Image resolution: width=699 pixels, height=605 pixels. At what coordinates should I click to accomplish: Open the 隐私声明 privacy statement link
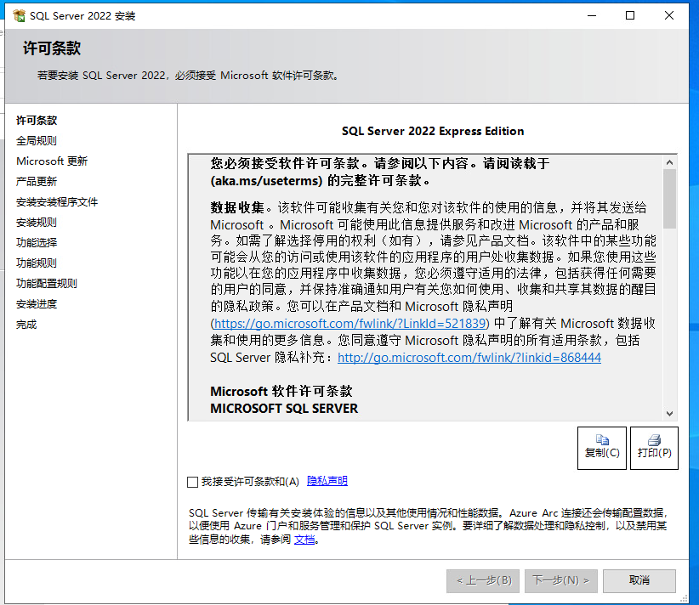coord(327,481)
